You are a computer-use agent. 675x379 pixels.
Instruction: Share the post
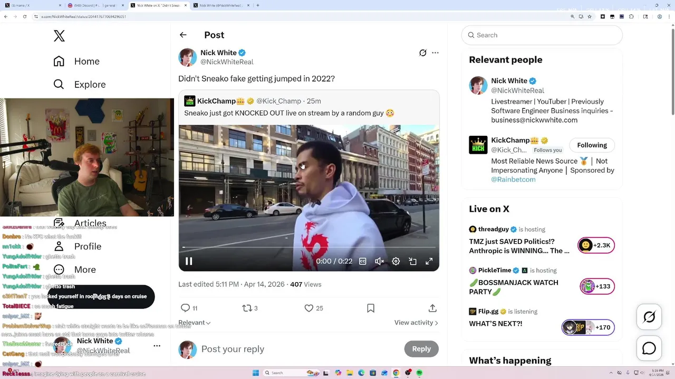[x=432, y=308]
